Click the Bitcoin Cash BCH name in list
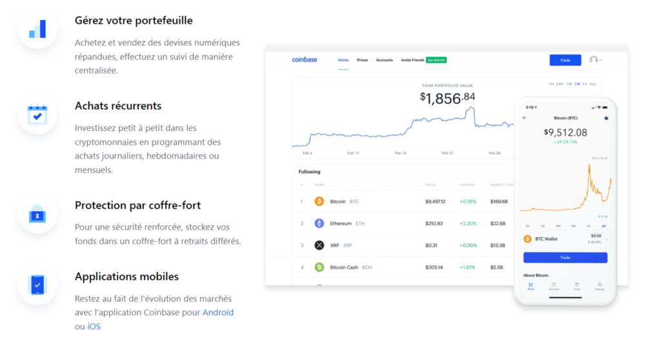 351,268
